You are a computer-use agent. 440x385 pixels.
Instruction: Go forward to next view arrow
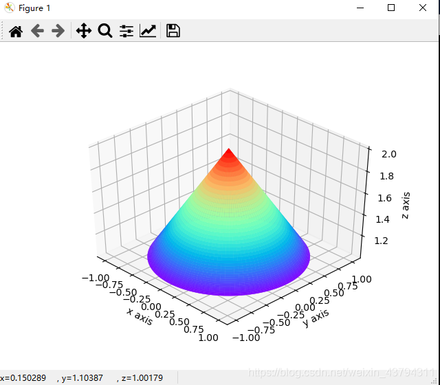(58, 31)
